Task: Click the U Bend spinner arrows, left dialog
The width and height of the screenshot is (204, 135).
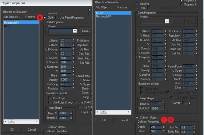Action: (73, 40)
